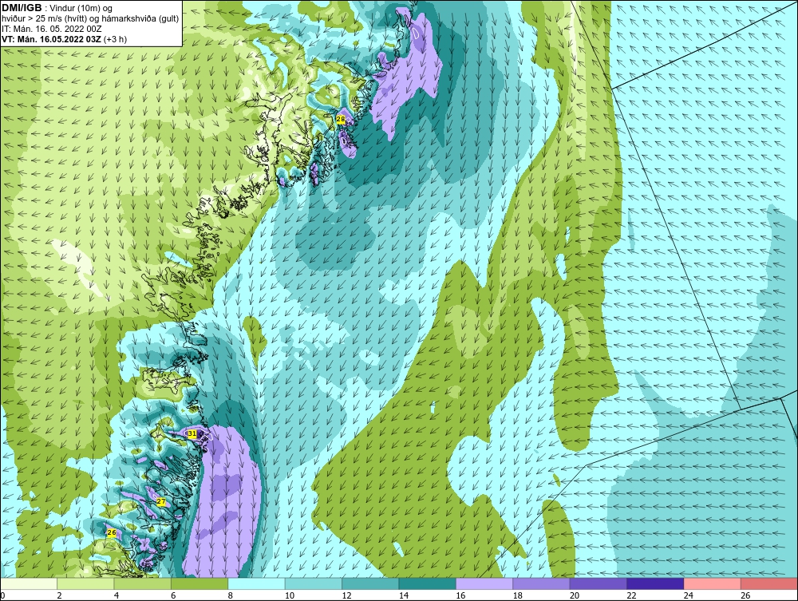This screenshot has height=601, width=798.
Task: Select the 6-8 m/s olive green swatch
Action: point(199,584)
